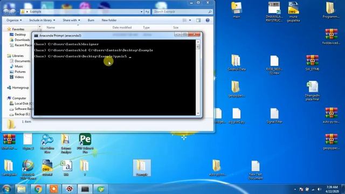The width and height of the screenshot is (345, 194).
Task: Sort by the Size column header
Action: [x=176, y=27]
